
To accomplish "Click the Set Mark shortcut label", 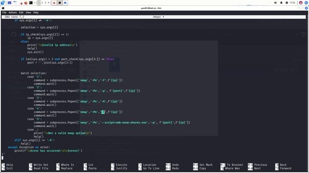I will pos(206,165).
